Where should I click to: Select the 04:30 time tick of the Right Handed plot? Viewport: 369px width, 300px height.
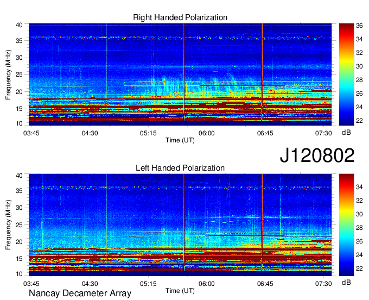click(x=90, y=133)
